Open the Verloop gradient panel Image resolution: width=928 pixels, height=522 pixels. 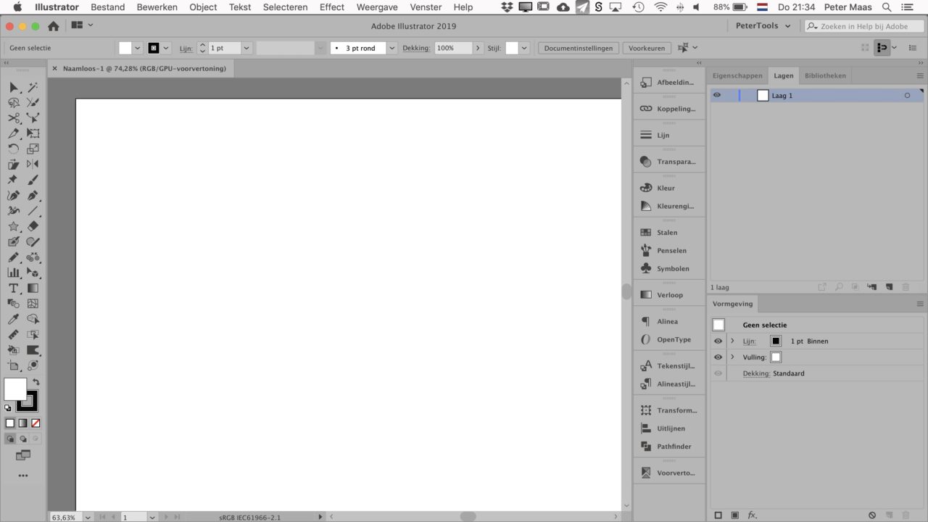pyautogui.click(x=668, y=295)
